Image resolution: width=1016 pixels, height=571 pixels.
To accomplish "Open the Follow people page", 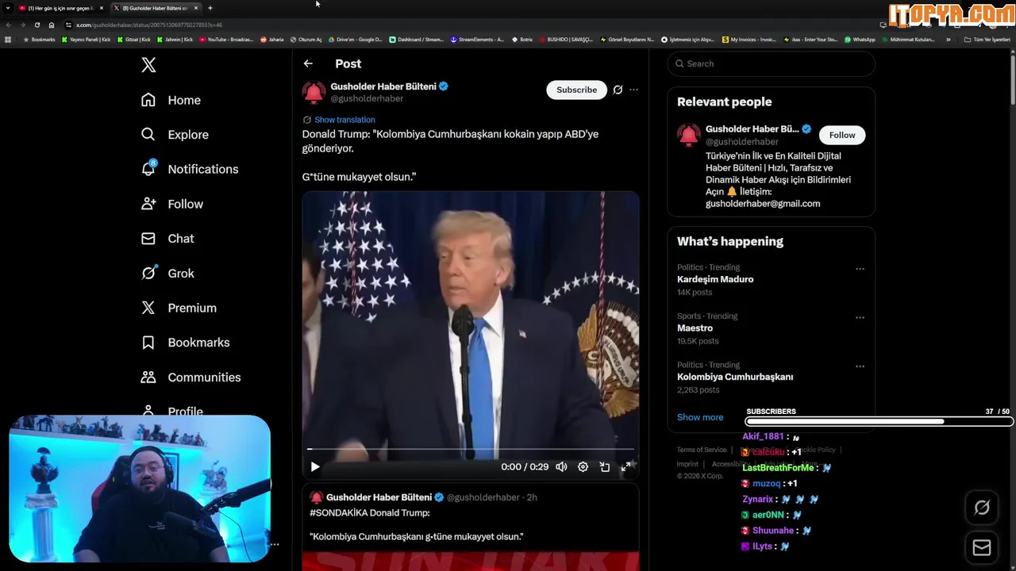I will (x=172, y=204).
